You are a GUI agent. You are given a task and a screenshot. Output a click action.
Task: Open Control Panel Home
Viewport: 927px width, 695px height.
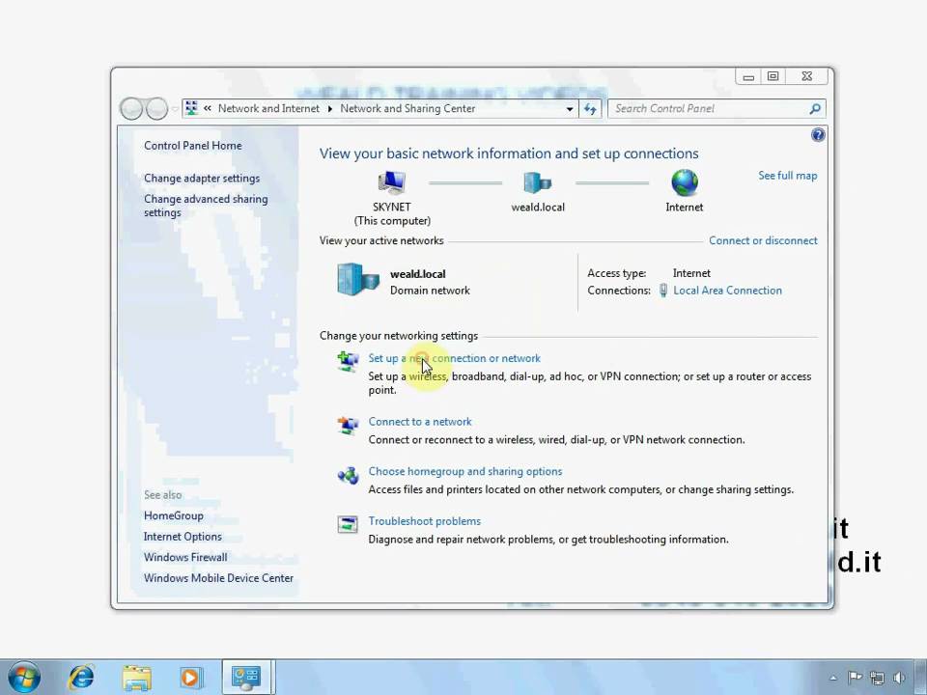pos(193,146)
